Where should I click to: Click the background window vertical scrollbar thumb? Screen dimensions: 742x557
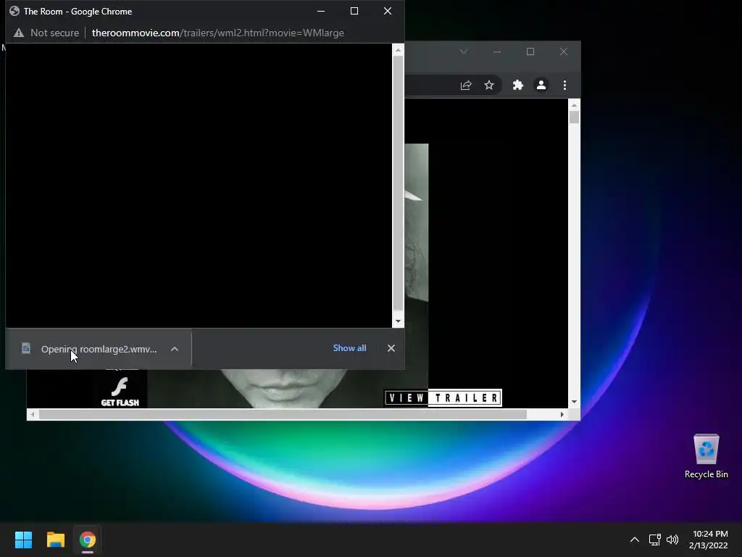[574, 117]
